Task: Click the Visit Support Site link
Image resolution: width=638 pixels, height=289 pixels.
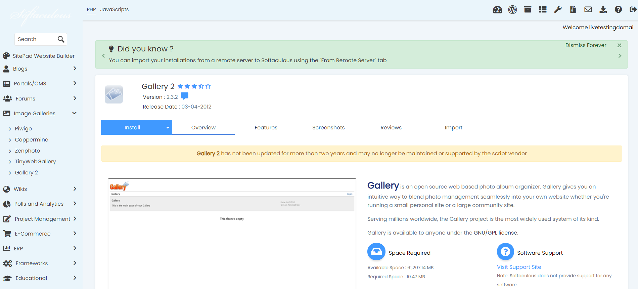Action: click(x=519, y=267)
